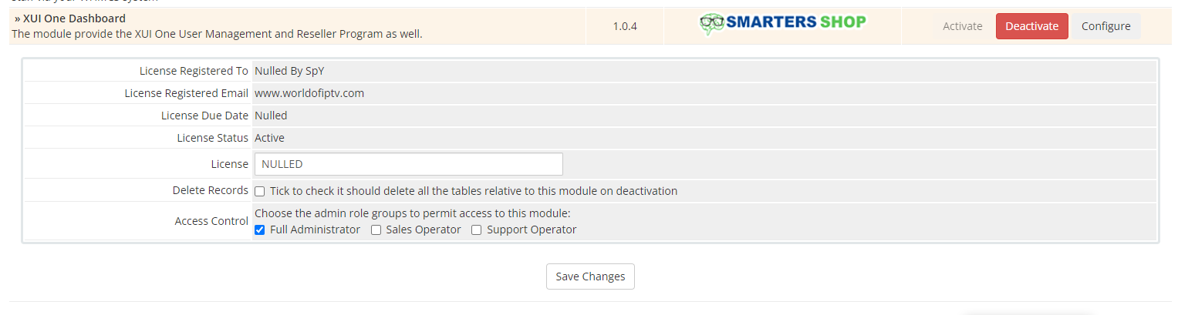This screenshot has height=315, width=1178.
Task: Open the module Configure settings
Action: point(1105,26)
